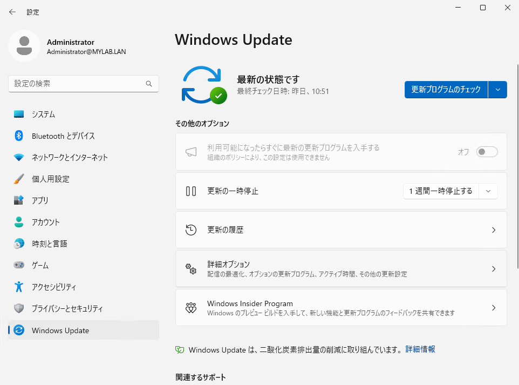Toggle get latest updates switch
Screen dimensions: 519x385
[487, 152]
